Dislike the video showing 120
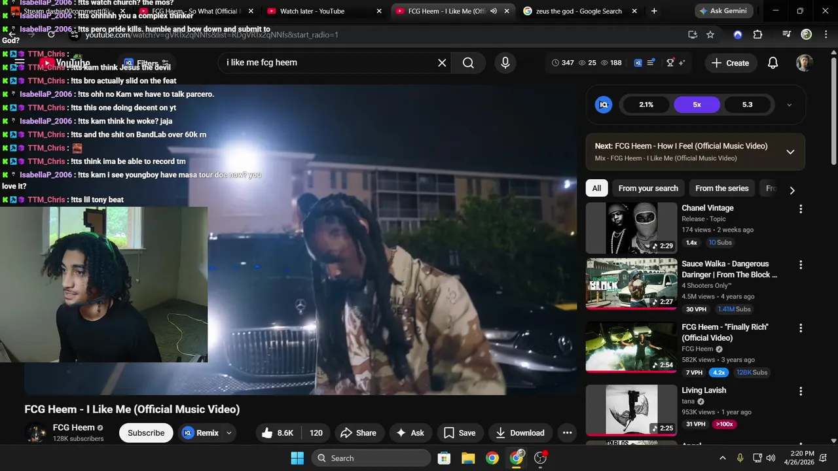Screen dimensions: 838x471 [x=316, y=432]
